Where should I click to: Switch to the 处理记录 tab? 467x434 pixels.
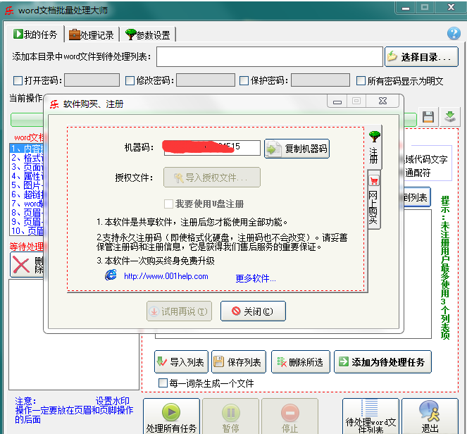(x=92, y=35)
